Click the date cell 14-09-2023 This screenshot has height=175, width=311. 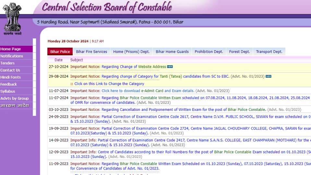click(x=58, y=140)
